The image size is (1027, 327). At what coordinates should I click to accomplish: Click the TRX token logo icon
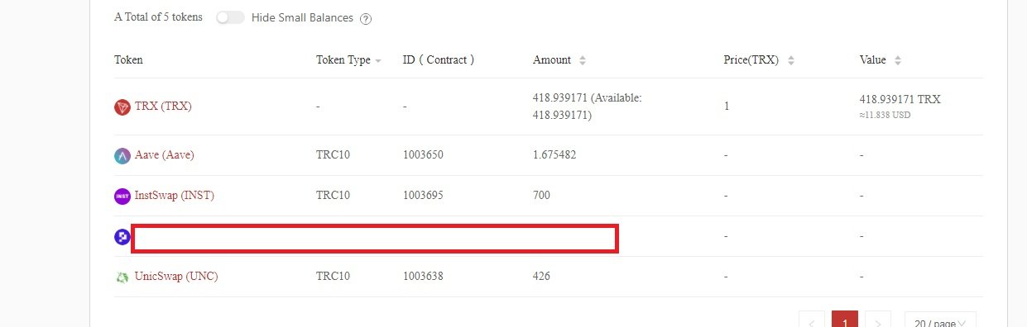point(122,107)
